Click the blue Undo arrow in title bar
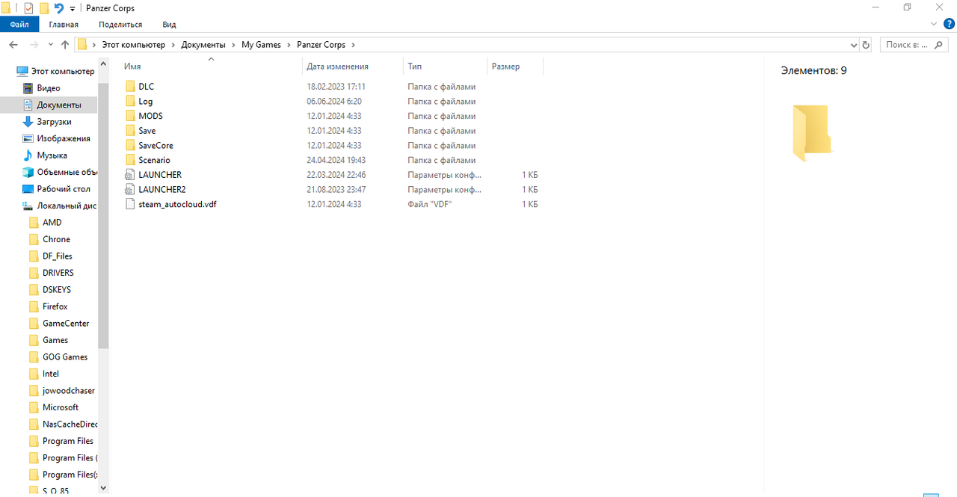The image size is (957, 497). (x=59, y=8)
